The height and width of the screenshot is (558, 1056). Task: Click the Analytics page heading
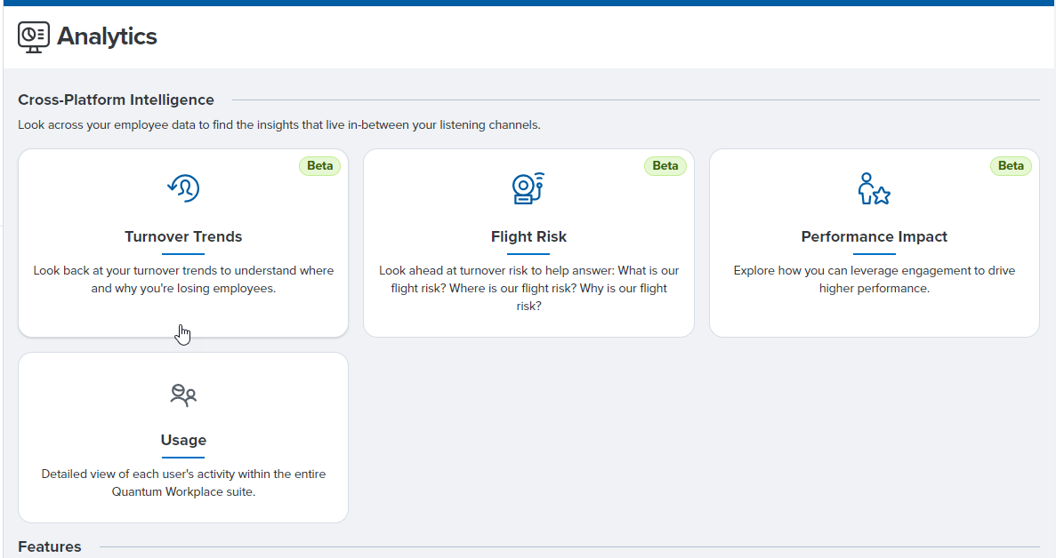tap(107, 36)
